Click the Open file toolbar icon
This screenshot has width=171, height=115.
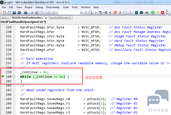[x=9, y=12]
